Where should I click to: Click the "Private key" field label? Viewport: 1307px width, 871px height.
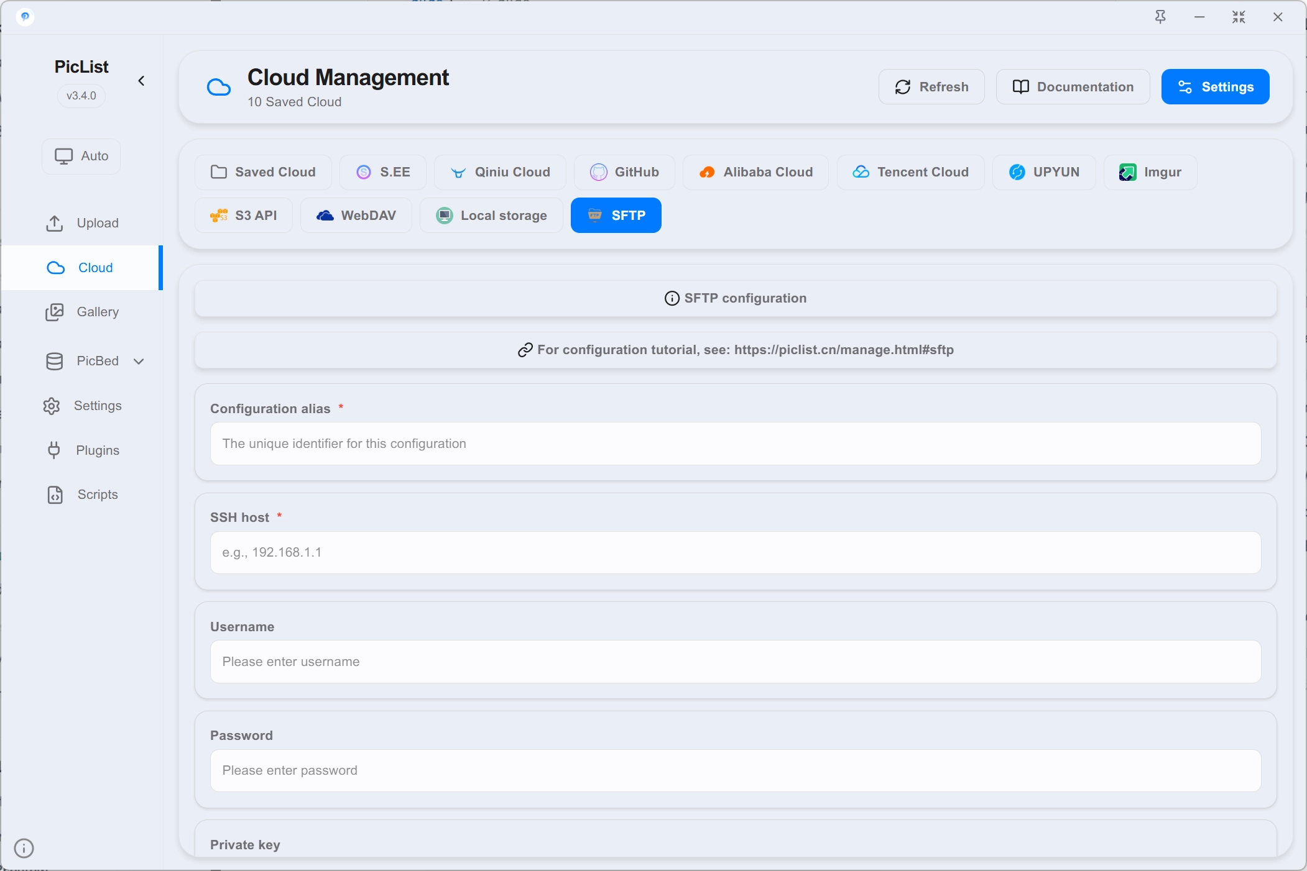coord(245,845)
